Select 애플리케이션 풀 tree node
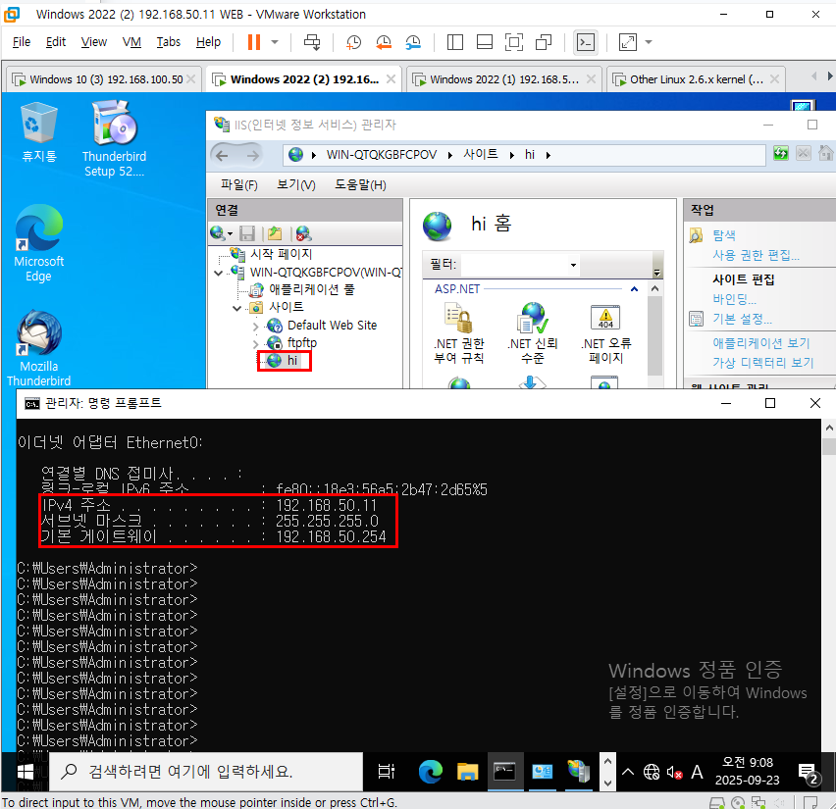The image size is (836, 809). [x=311, y=289]
